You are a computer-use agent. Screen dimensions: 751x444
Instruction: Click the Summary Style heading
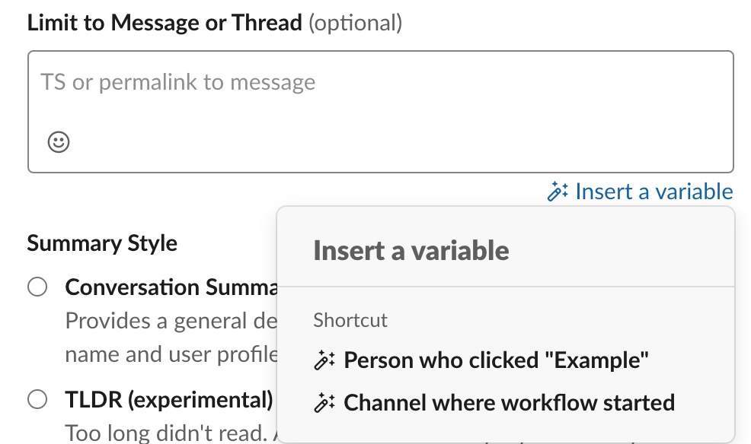coord(102,243)
